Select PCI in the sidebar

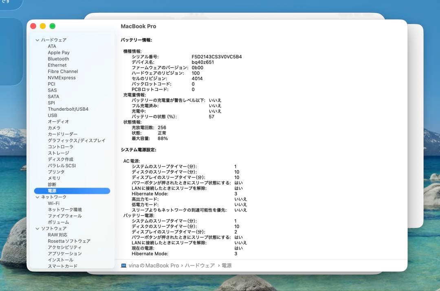pyautogui.click(x=52, y=84)
